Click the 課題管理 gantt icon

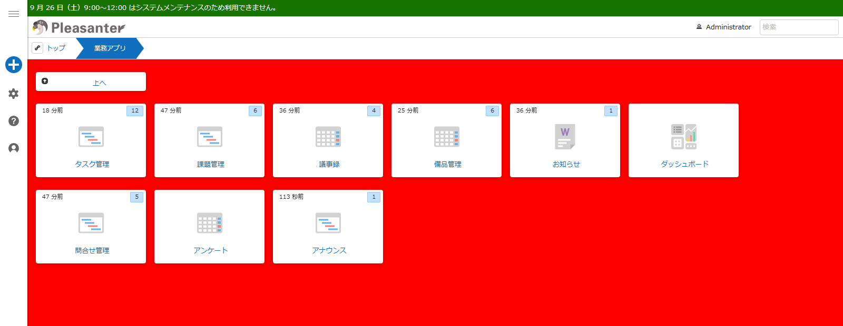[x=210, y=137]
